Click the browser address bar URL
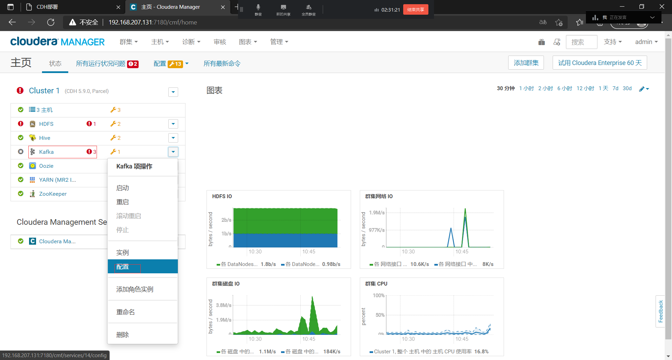The image size is (672, 360). pos(153,22)
